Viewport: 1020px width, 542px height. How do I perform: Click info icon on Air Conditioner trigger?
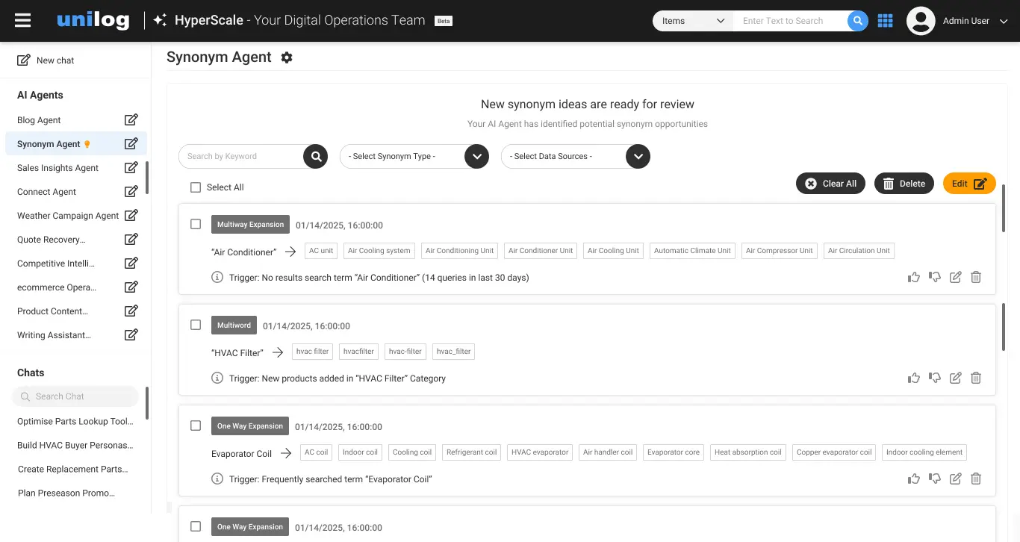(217, 278)
